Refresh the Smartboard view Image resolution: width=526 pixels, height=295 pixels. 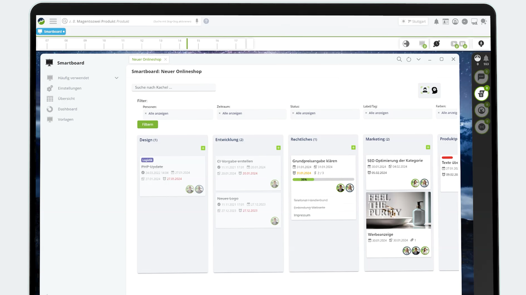pos(409,59)
